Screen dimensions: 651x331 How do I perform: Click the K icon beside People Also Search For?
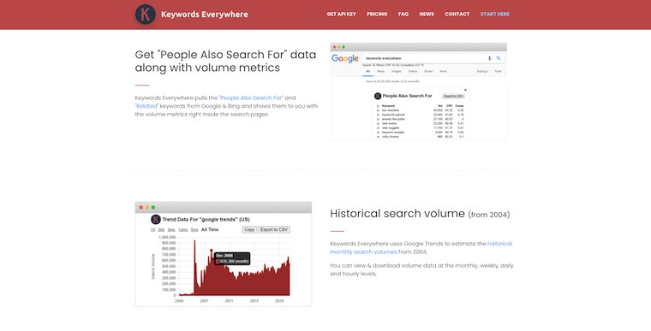pos(378,96)
